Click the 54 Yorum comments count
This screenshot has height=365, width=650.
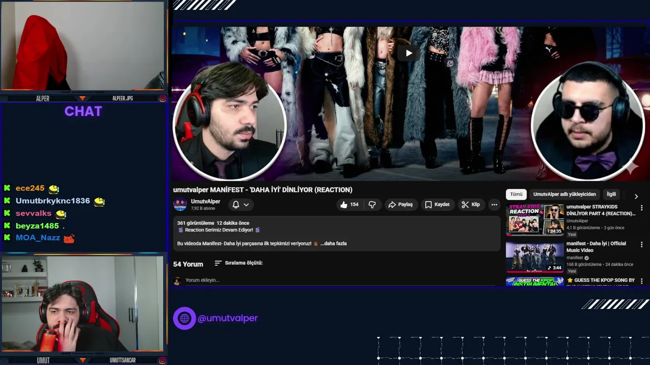point(188,264)
